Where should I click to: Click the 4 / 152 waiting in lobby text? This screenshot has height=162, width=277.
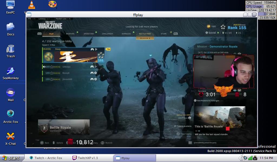pyautogui.click(x=57, y=41)
